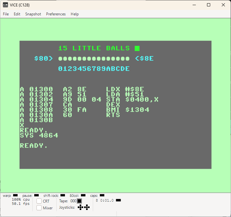Enable the CRT checkbox
This screenshot has height=217, width=231.
[x=39, y=201]
